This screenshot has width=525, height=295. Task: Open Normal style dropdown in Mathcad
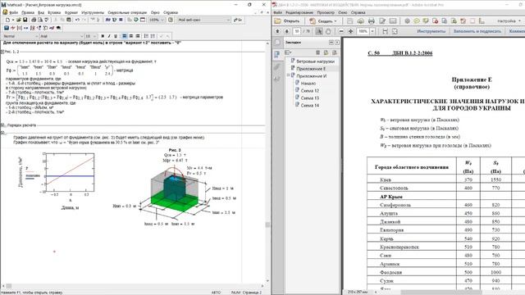coord(36,36)
